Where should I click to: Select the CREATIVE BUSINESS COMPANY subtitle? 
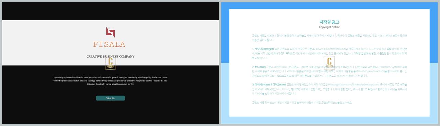tap(110, 56)
